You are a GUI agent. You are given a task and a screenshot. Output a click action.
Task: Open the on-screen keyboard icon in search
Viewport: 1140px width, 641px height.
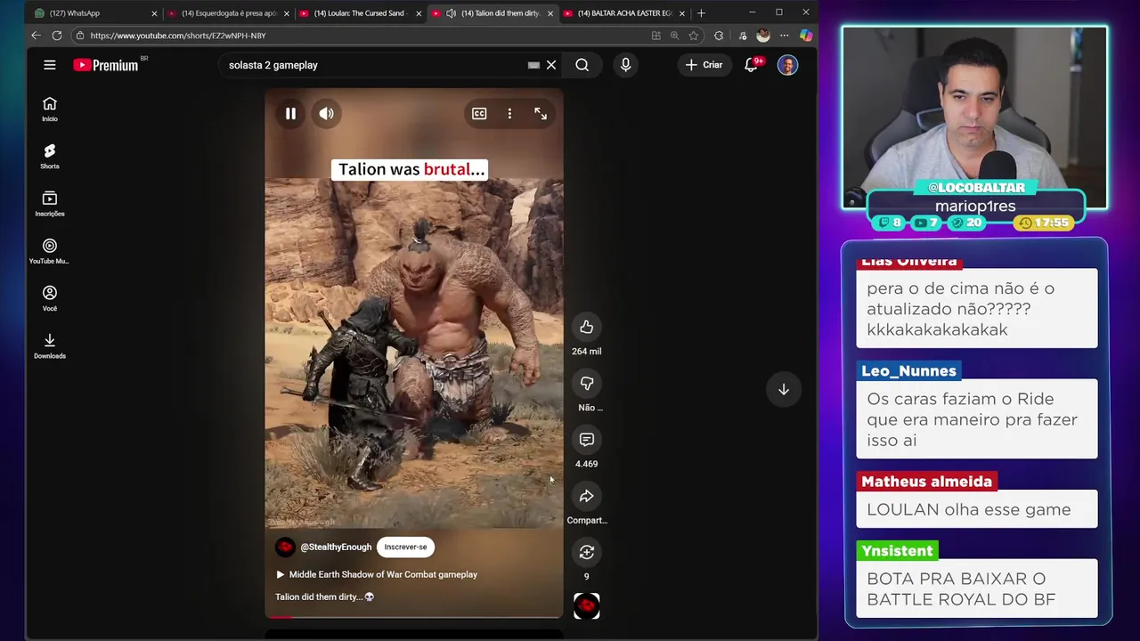(x=533, y=65)
